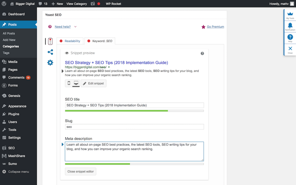Screen dimensions: 296x185
Task: Click the Snippet preview eye icon
Action: tap(67, 53)
